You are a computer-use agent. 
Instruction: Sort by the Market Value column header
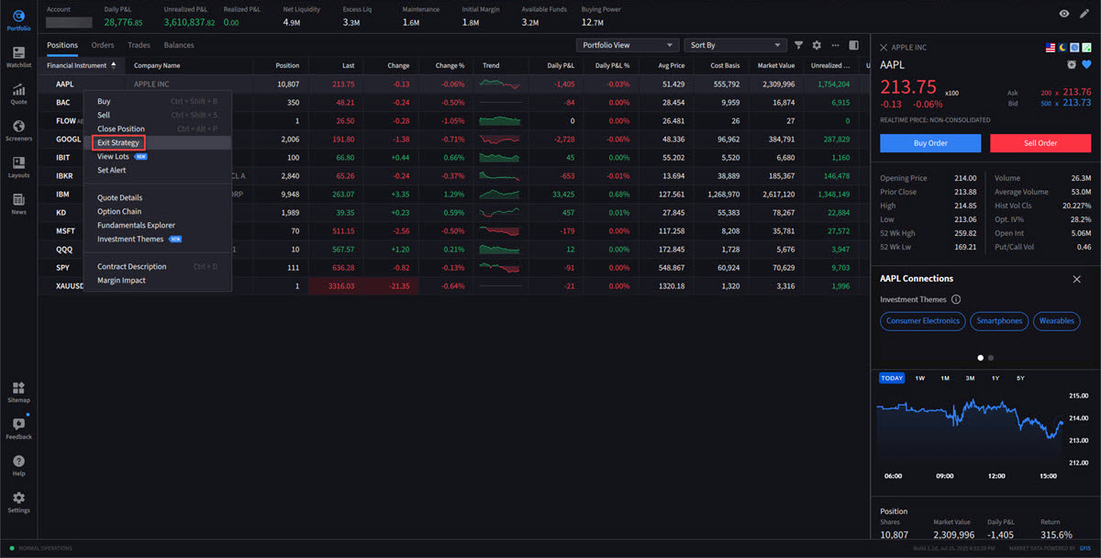tap(775, 66)
